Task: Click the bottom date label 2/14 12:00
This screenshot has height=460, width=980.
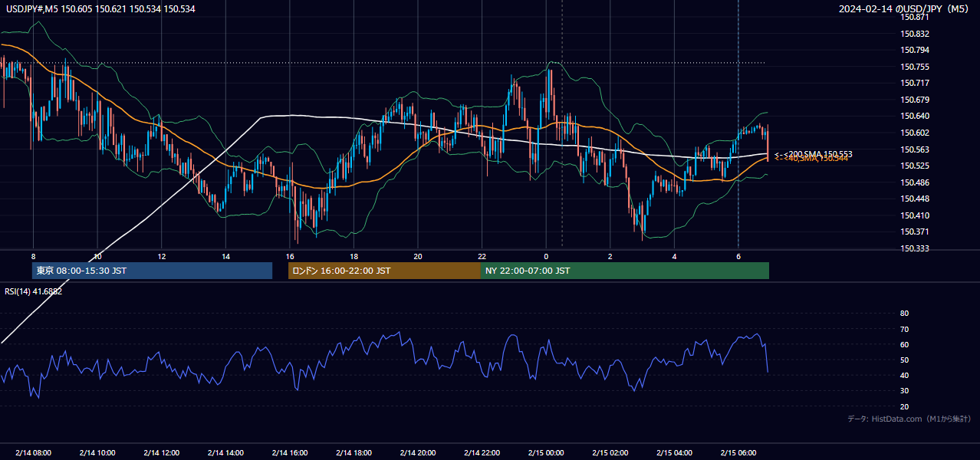Action: coord(161,452)
